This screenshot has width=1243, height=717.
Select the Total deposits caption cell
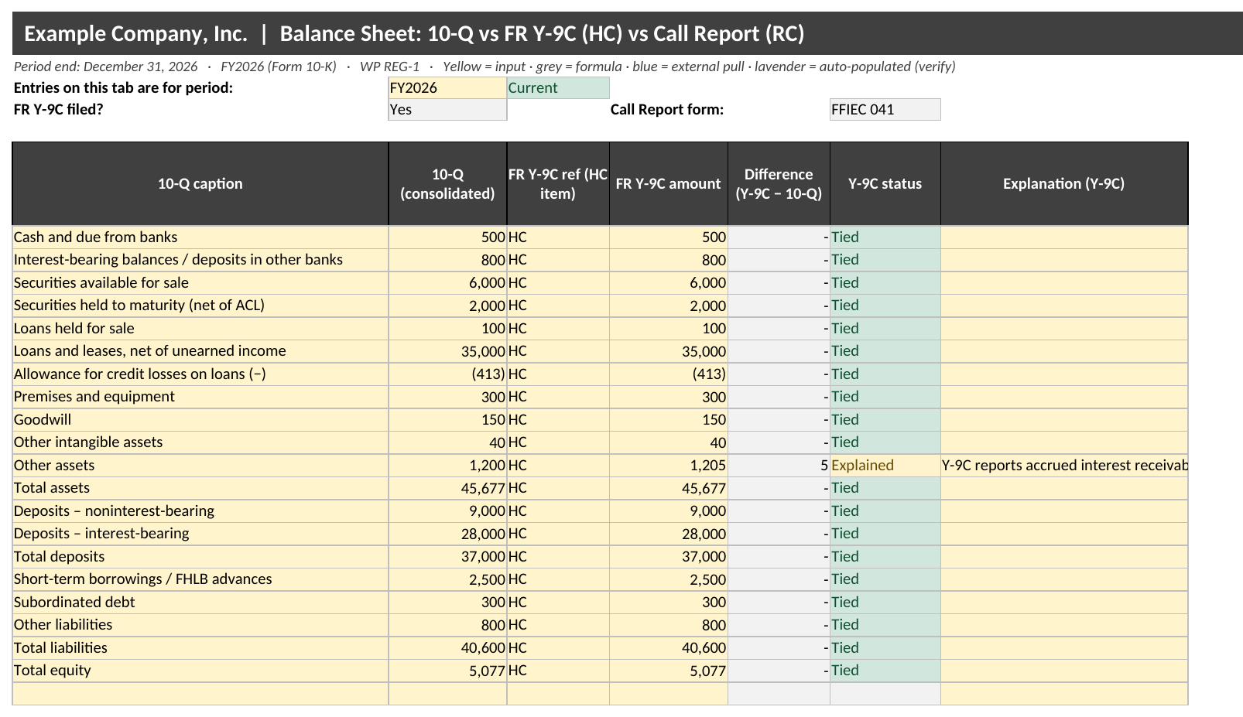tap(200, 557)
